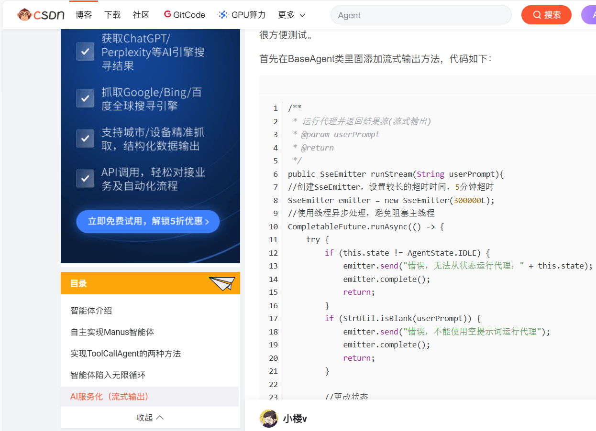Click code line 17 StrUtil.isBlank condition
The image size is (596, 431).
[403, 318]
